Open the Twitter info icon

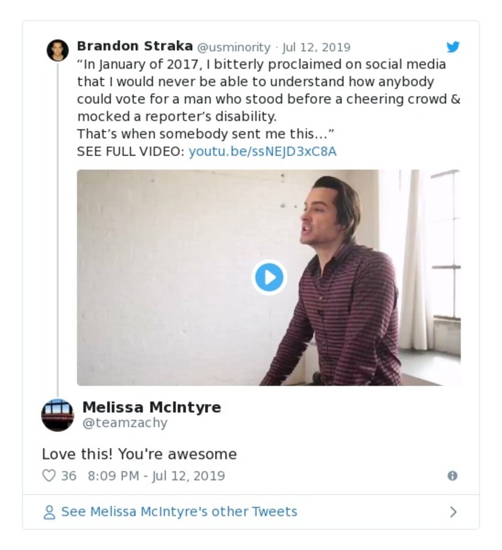tap(452, 476)
